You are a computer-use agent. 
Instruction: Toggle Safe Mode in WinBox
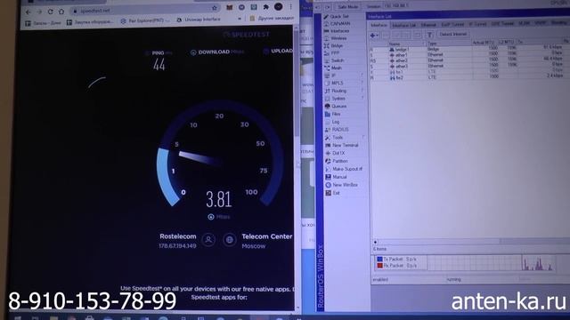point(347,7)
